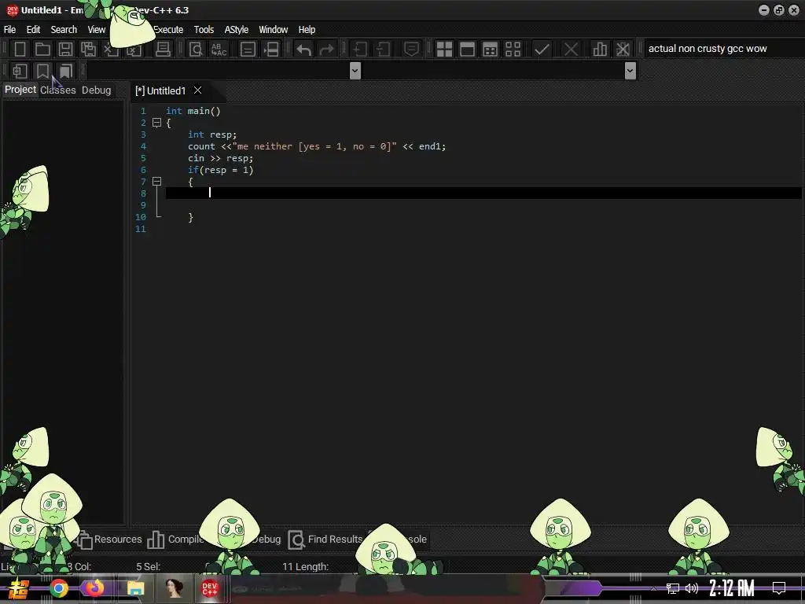Click the Go to function list icon
The image size is (805, 604).
[x=248, y=50]
